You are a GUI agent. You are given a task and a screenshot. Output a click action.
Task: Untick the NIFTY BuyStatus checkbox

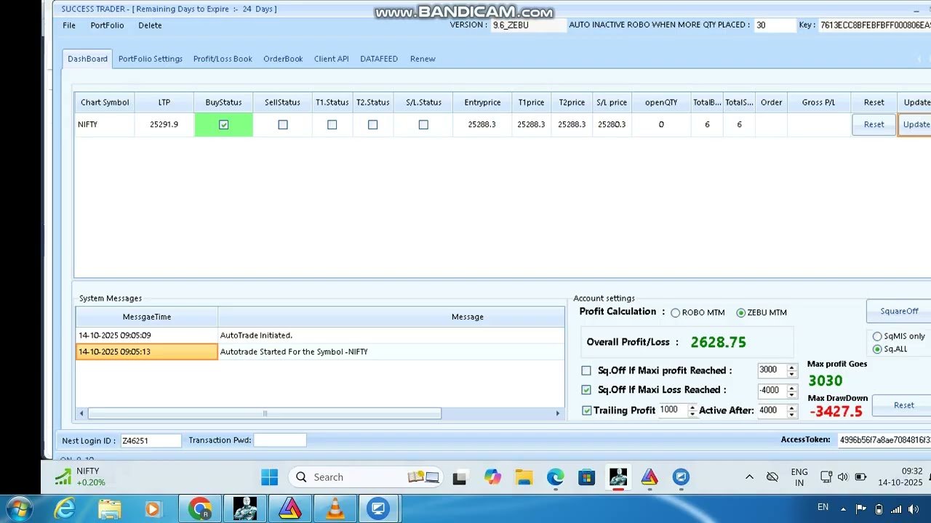click(x=223, y=125)
